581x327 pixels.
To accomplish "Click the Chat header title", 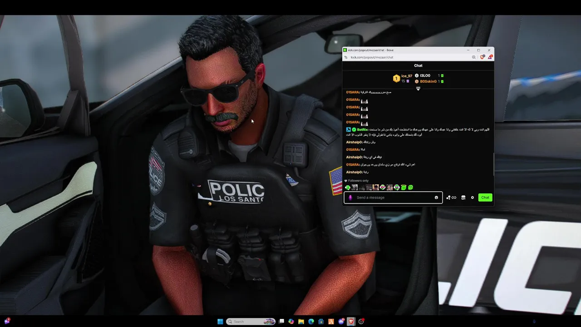I will tap(418, 66).
